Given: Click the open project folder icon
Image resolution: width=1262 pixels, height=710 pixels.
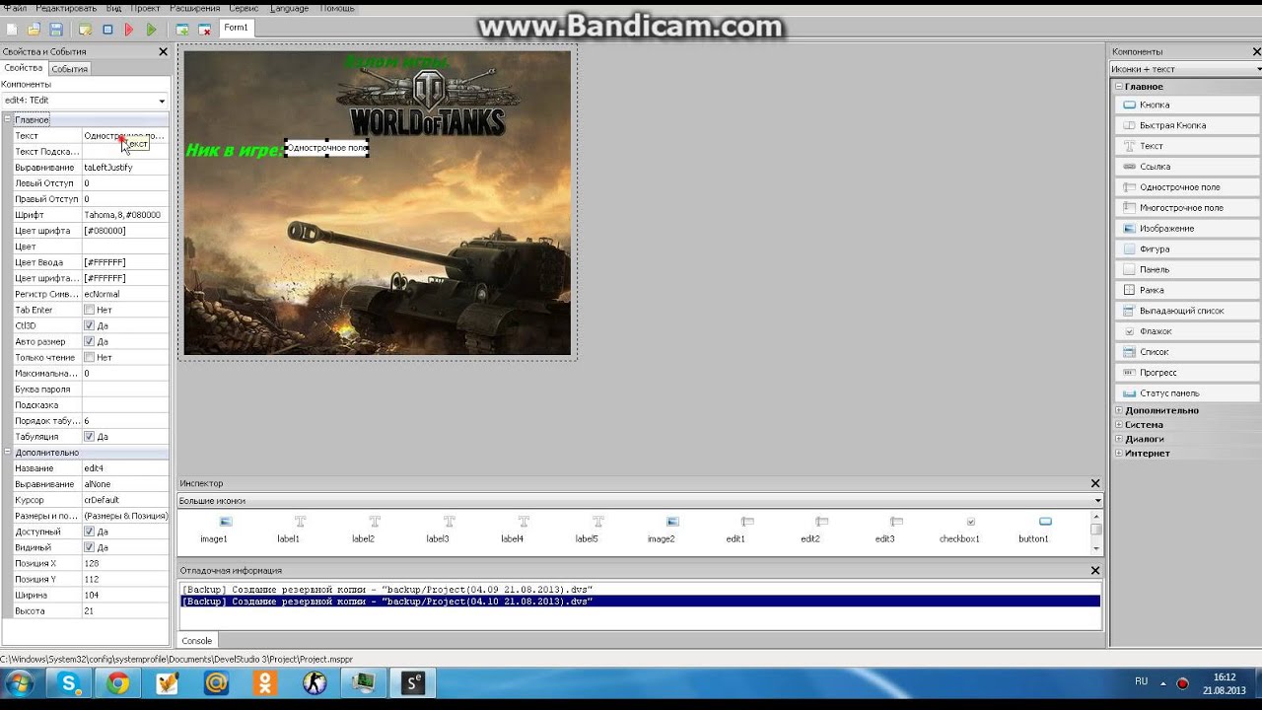Looking at the screenshot, I should point(34,30).
